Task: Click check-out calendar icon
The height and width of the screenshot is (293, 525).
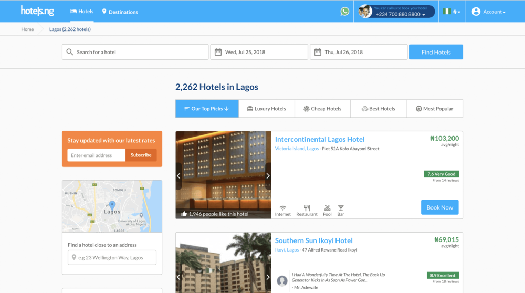Action: [318, 52]
